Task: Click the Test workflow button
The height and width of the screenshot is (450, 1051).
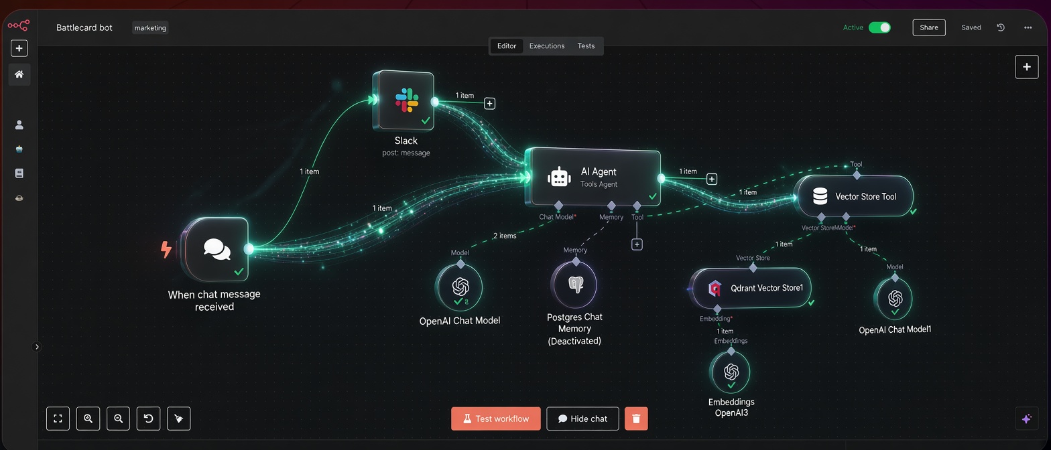Action: tap(496, 419)
